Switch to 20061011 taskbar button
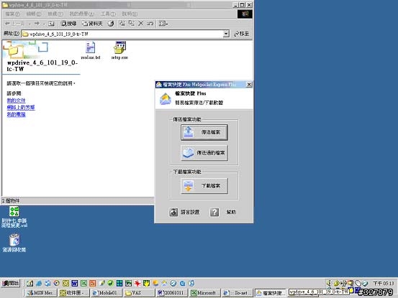 172,293
